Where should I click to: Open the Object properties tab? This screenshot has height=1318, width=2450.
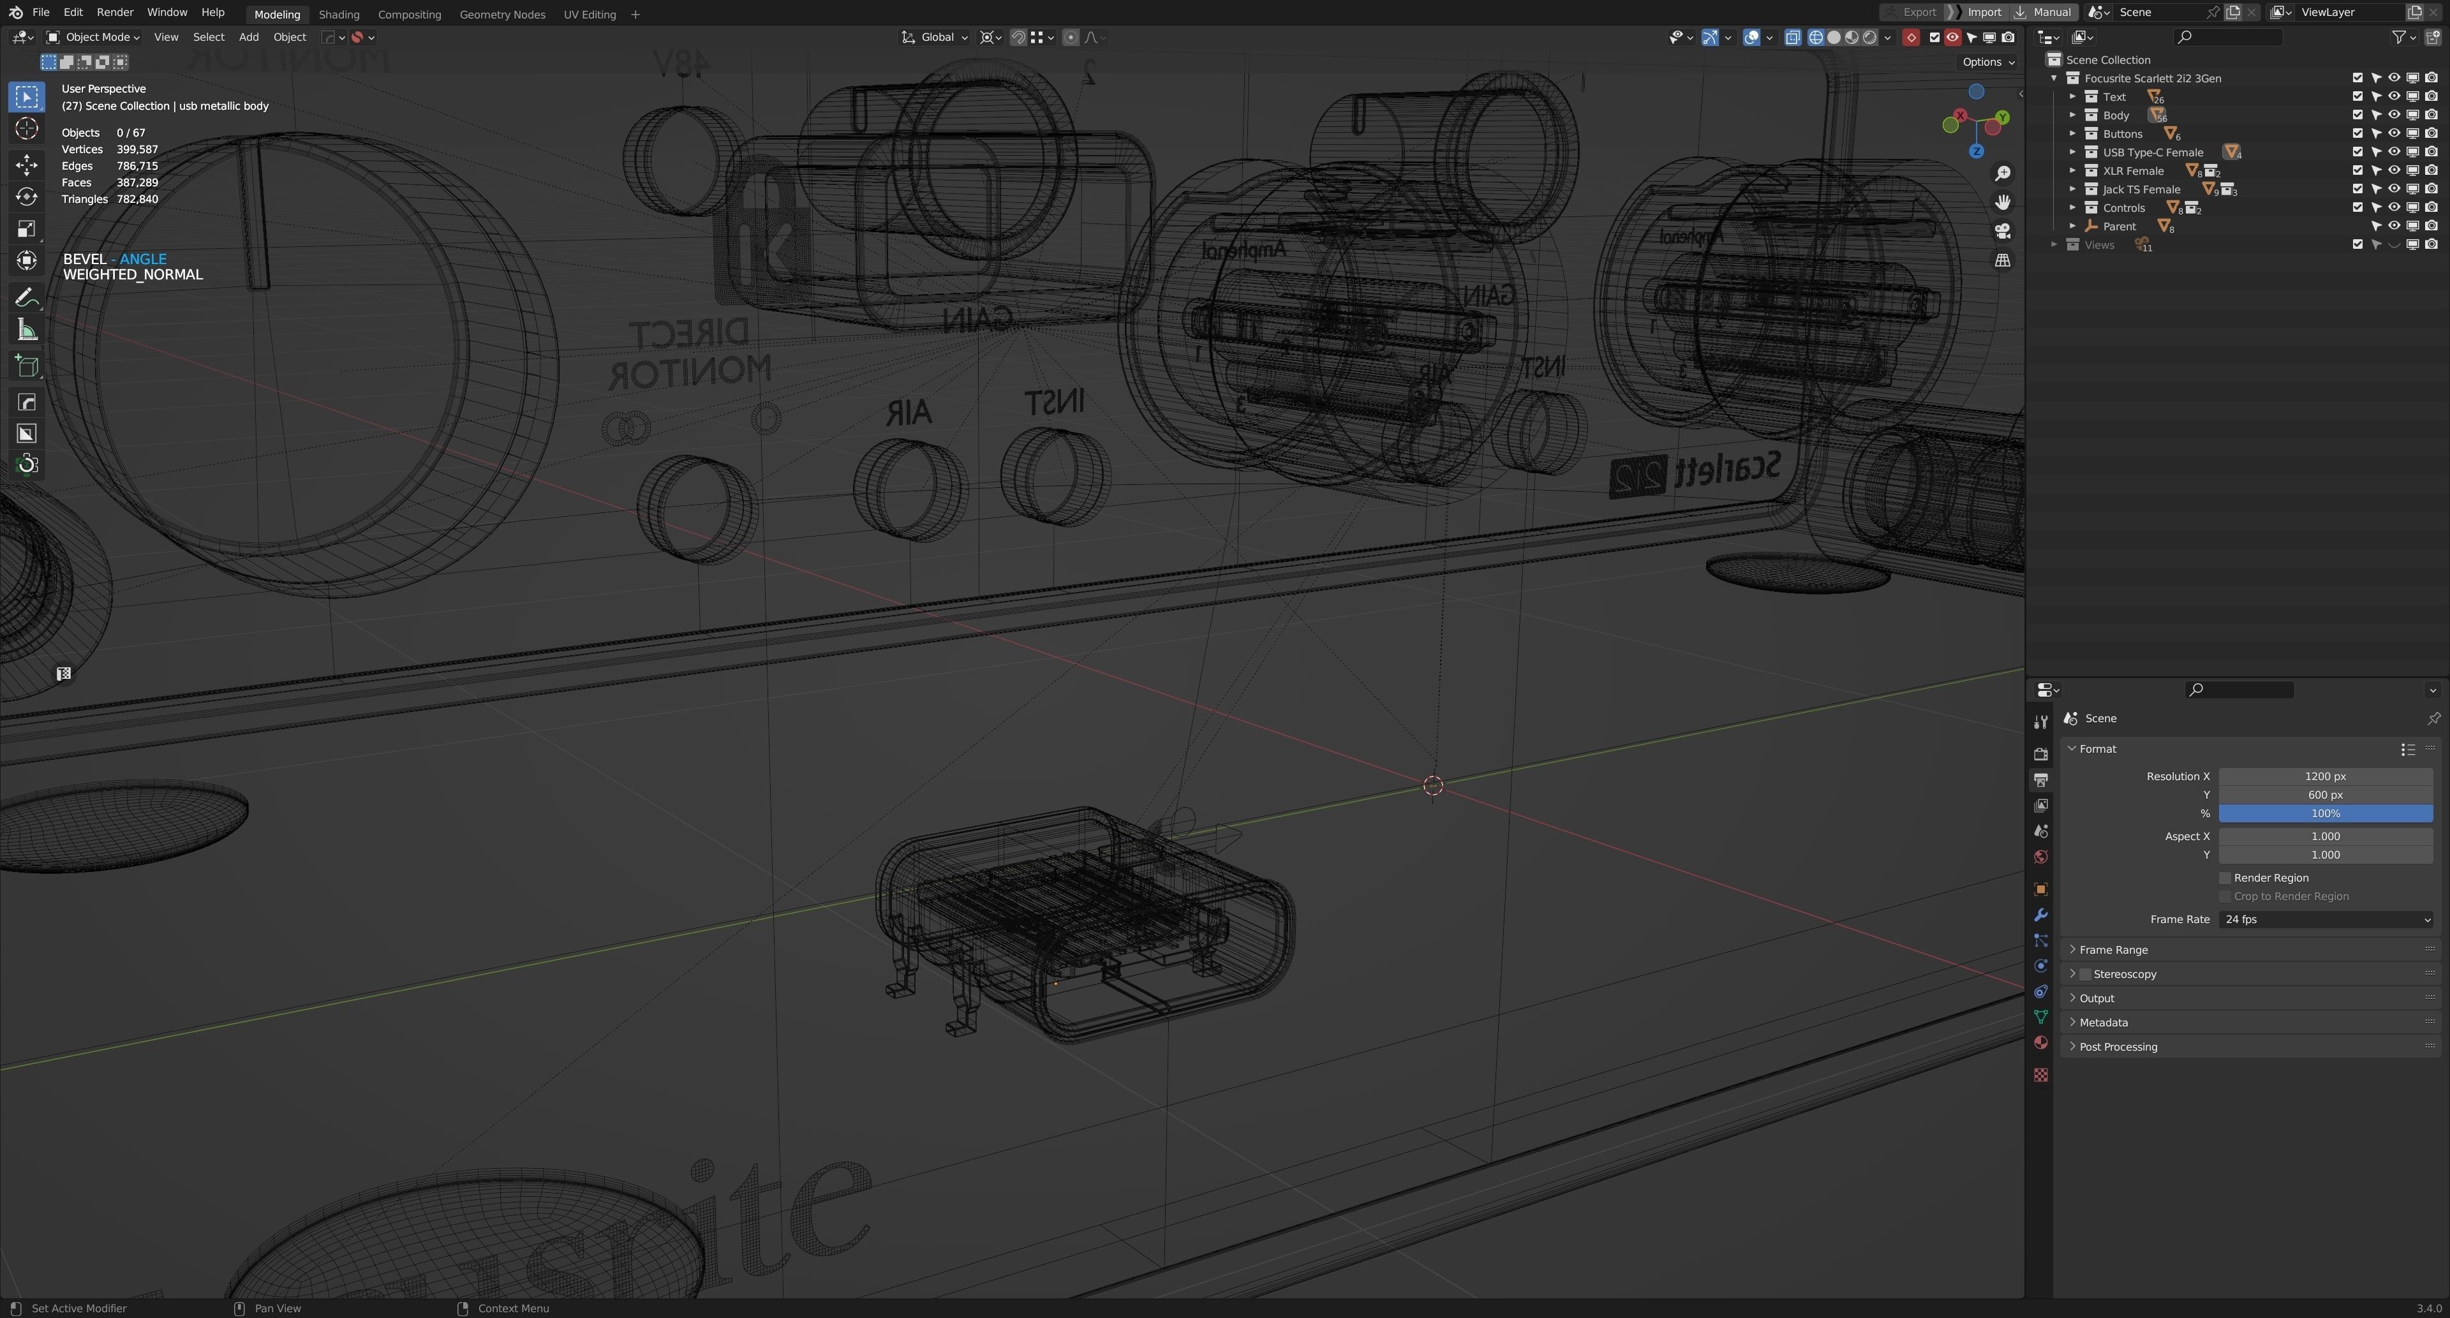2040,889
